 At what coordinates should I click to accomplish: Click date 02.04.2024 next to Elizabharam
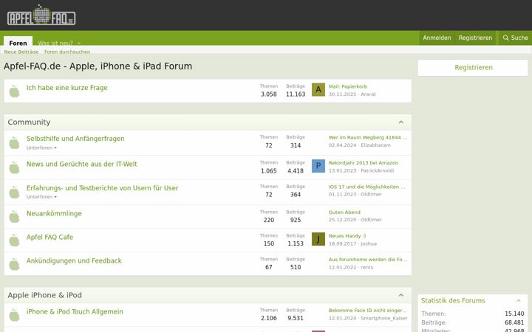click(342, 145)
